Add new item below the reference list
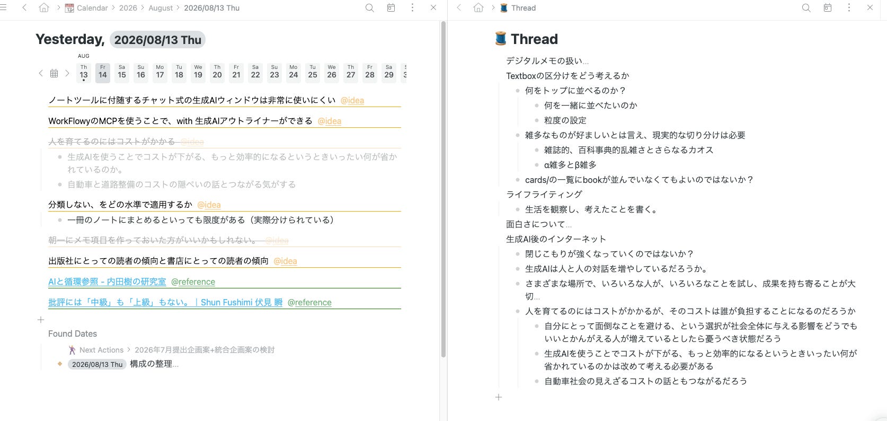Screen dimensions: 887x421 [41, 320]
